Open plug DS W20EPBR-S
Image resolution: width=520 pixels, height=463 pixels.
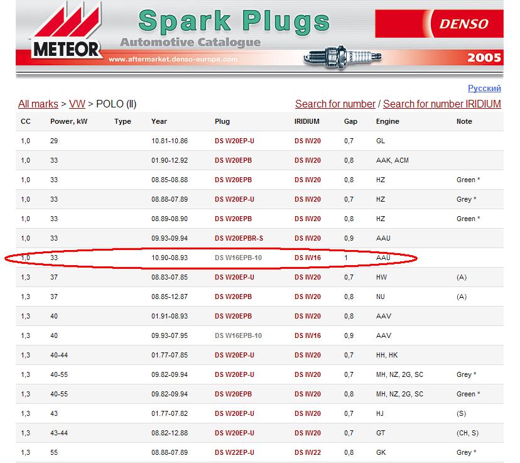[239, 239]
